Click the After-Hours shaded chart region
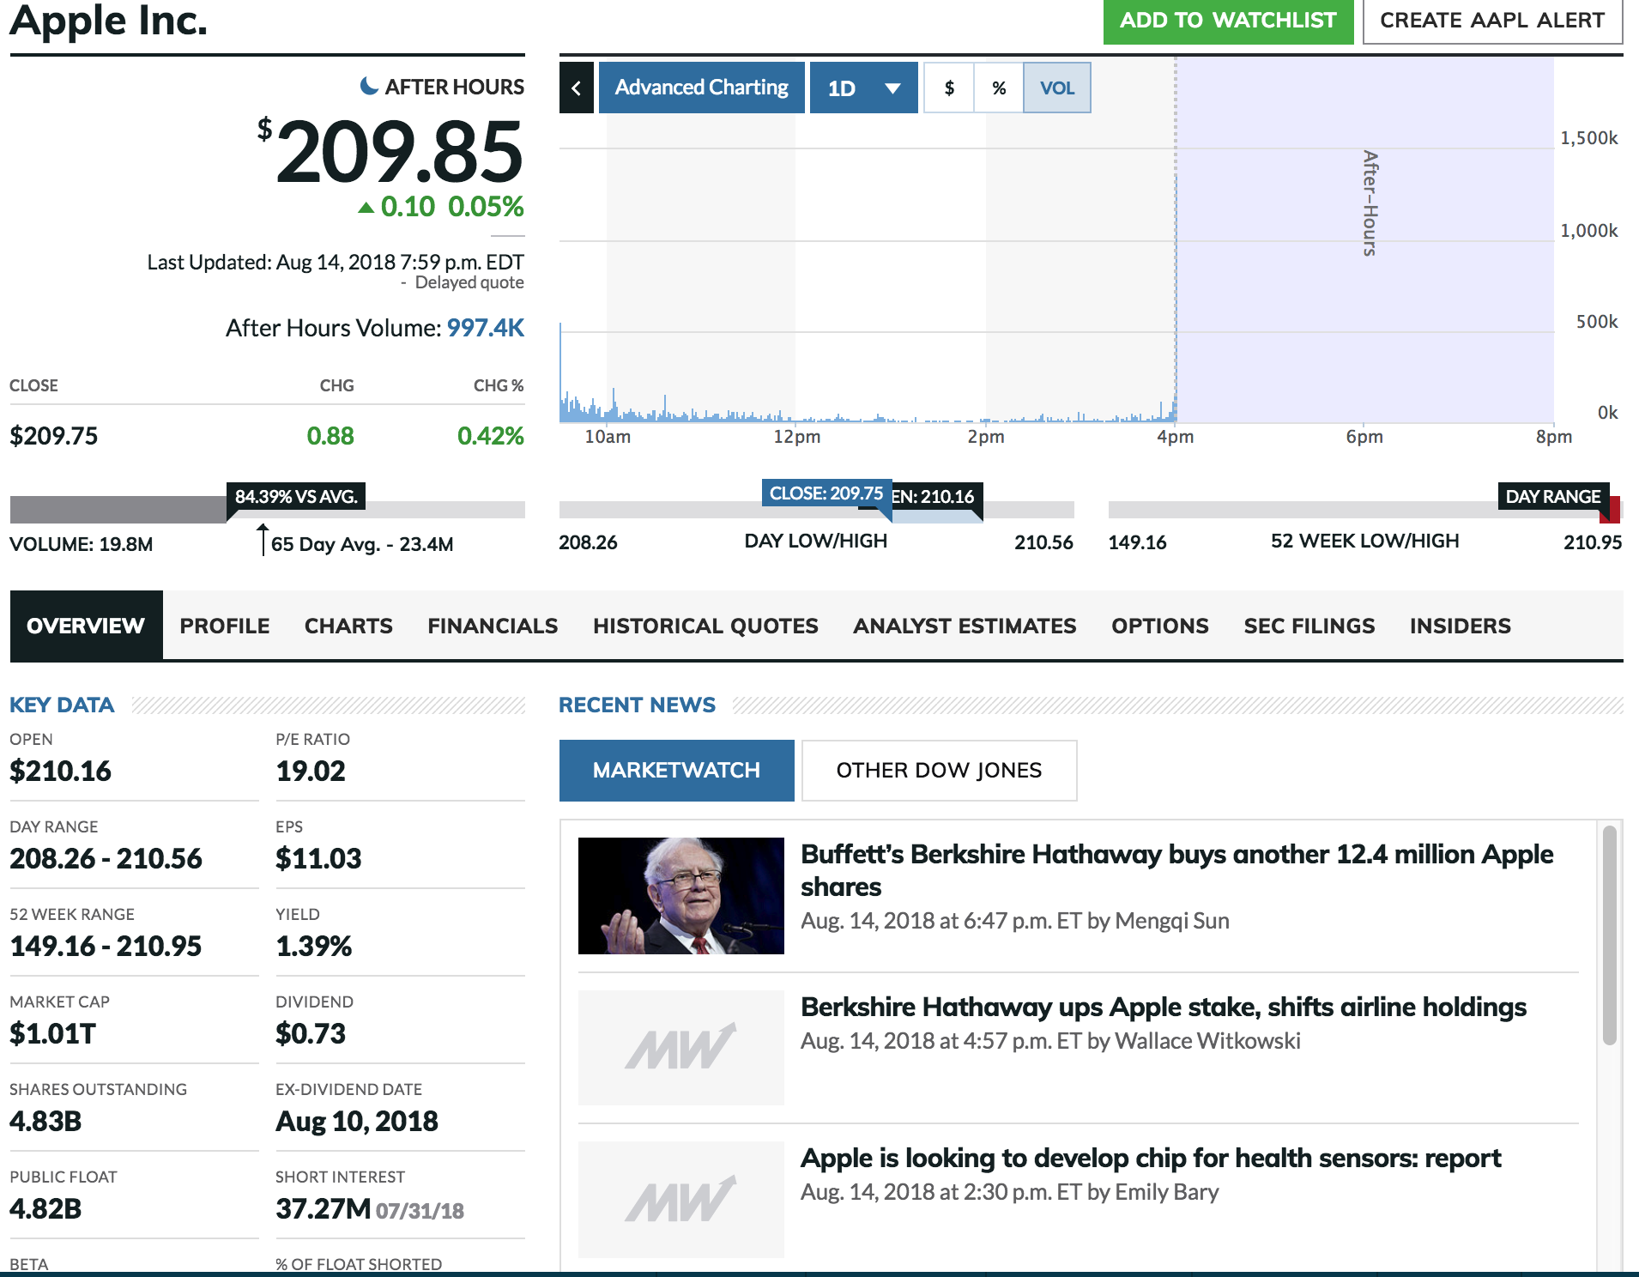The width and height of the screenshot is (1639, 1277). 1364,240
